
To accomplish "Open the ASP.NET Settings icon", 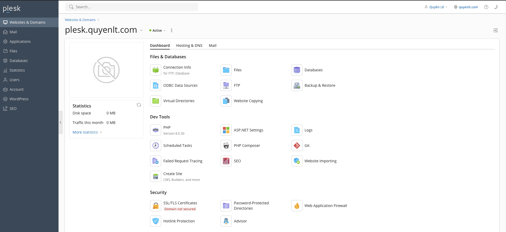I will pos(226,130).
